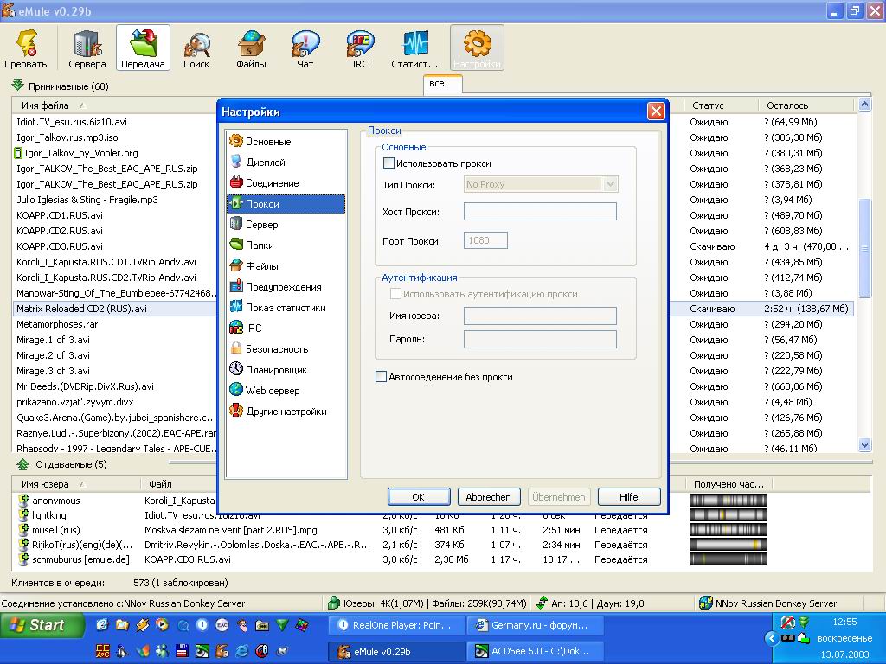Click the eMule v0.29b taskbar button
Viewport: 886px width, 664px height.
[x=397, y=651]
